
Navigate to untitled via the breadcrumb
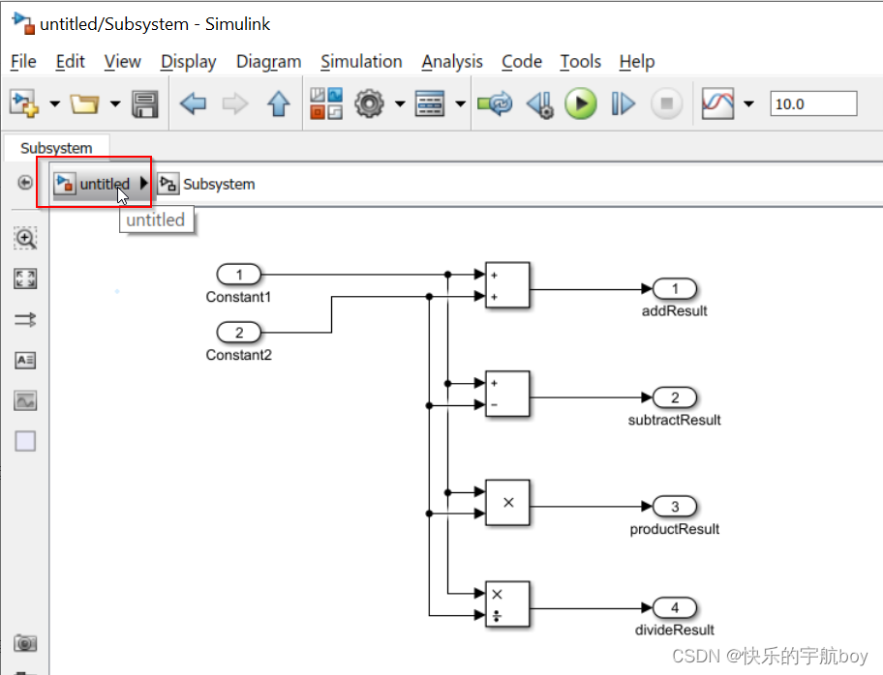point(103,183)
